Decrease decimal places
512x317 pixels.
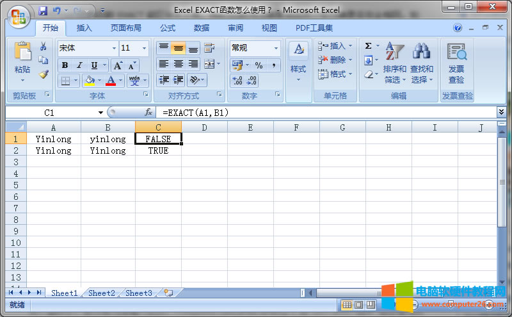tap(252, 81)
